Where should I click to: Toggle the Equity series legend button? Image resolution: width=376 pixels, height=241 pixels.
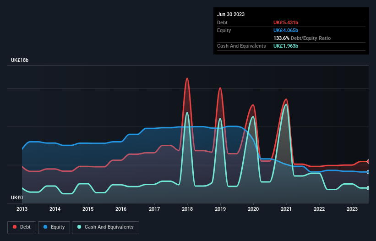(54, 227)
